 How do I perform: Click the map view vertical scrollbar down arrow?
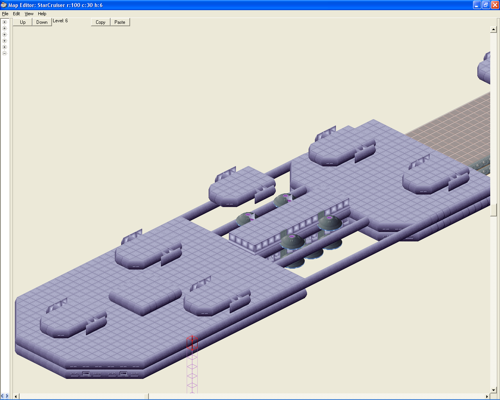point(493,390)
